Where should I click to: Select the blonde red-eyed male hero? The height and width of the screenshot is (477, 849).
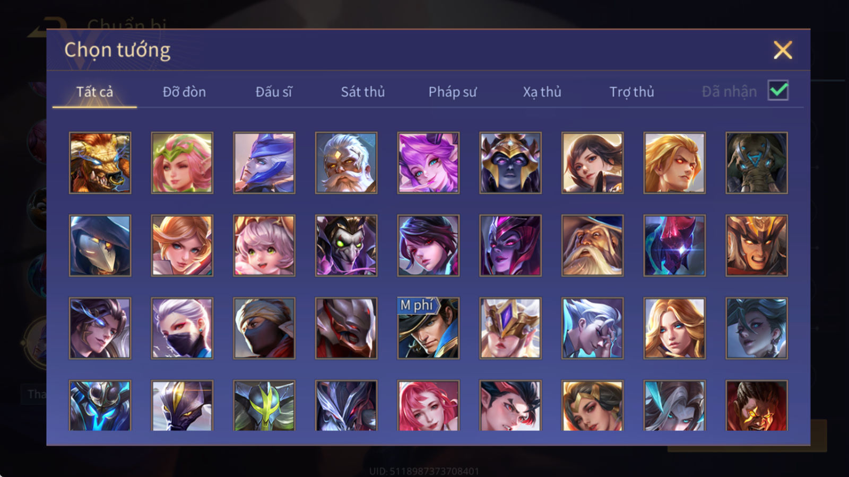pos(674,163)
